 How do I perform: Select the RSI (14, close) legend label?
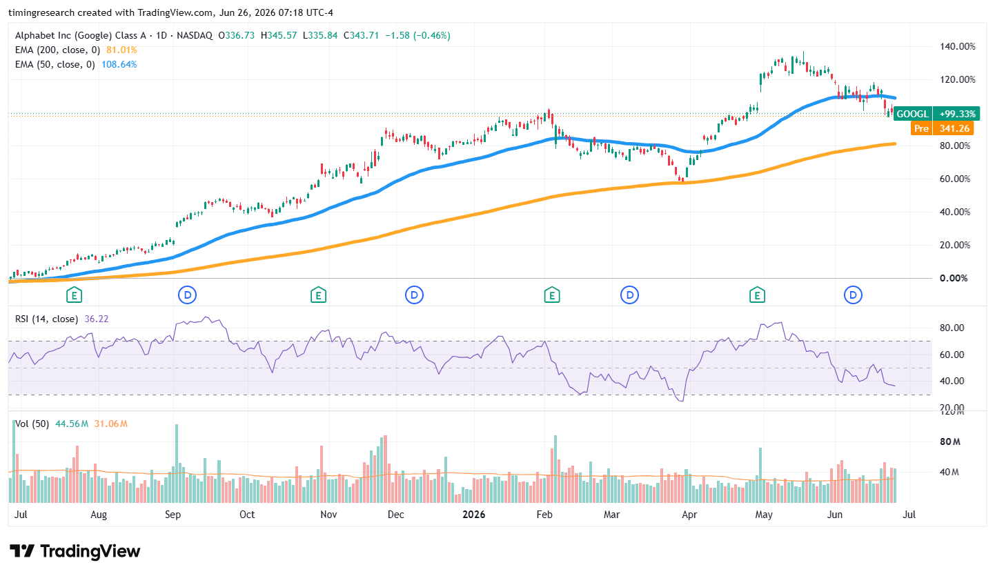click(46, 319)
